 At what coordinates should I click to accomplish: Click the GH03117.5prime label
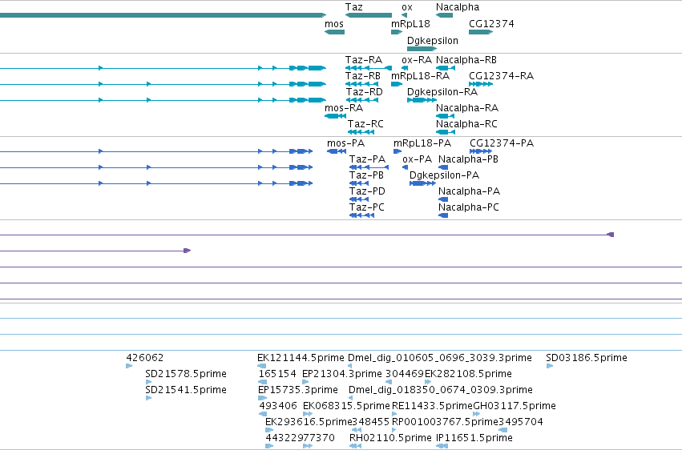coord(515,406)
